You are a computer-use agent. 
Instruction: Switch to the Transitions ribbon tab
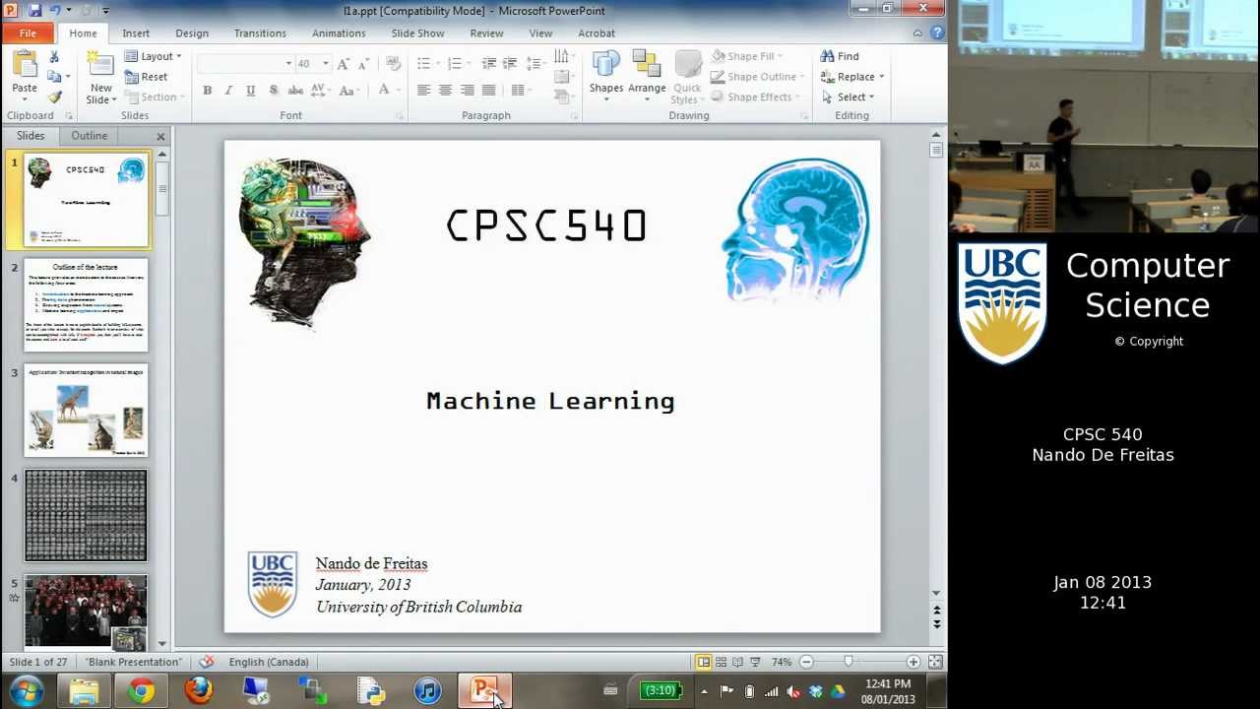[x=260, y=33]
